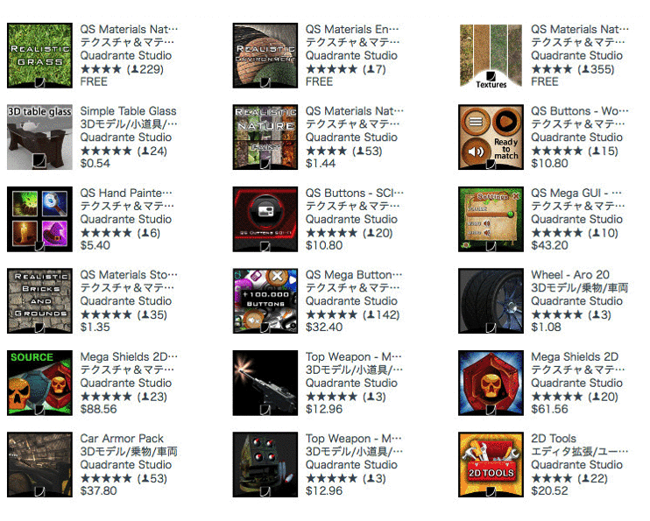
Task: Open the Realistic Grass thumbnail
Action: (x=39, y=55)
